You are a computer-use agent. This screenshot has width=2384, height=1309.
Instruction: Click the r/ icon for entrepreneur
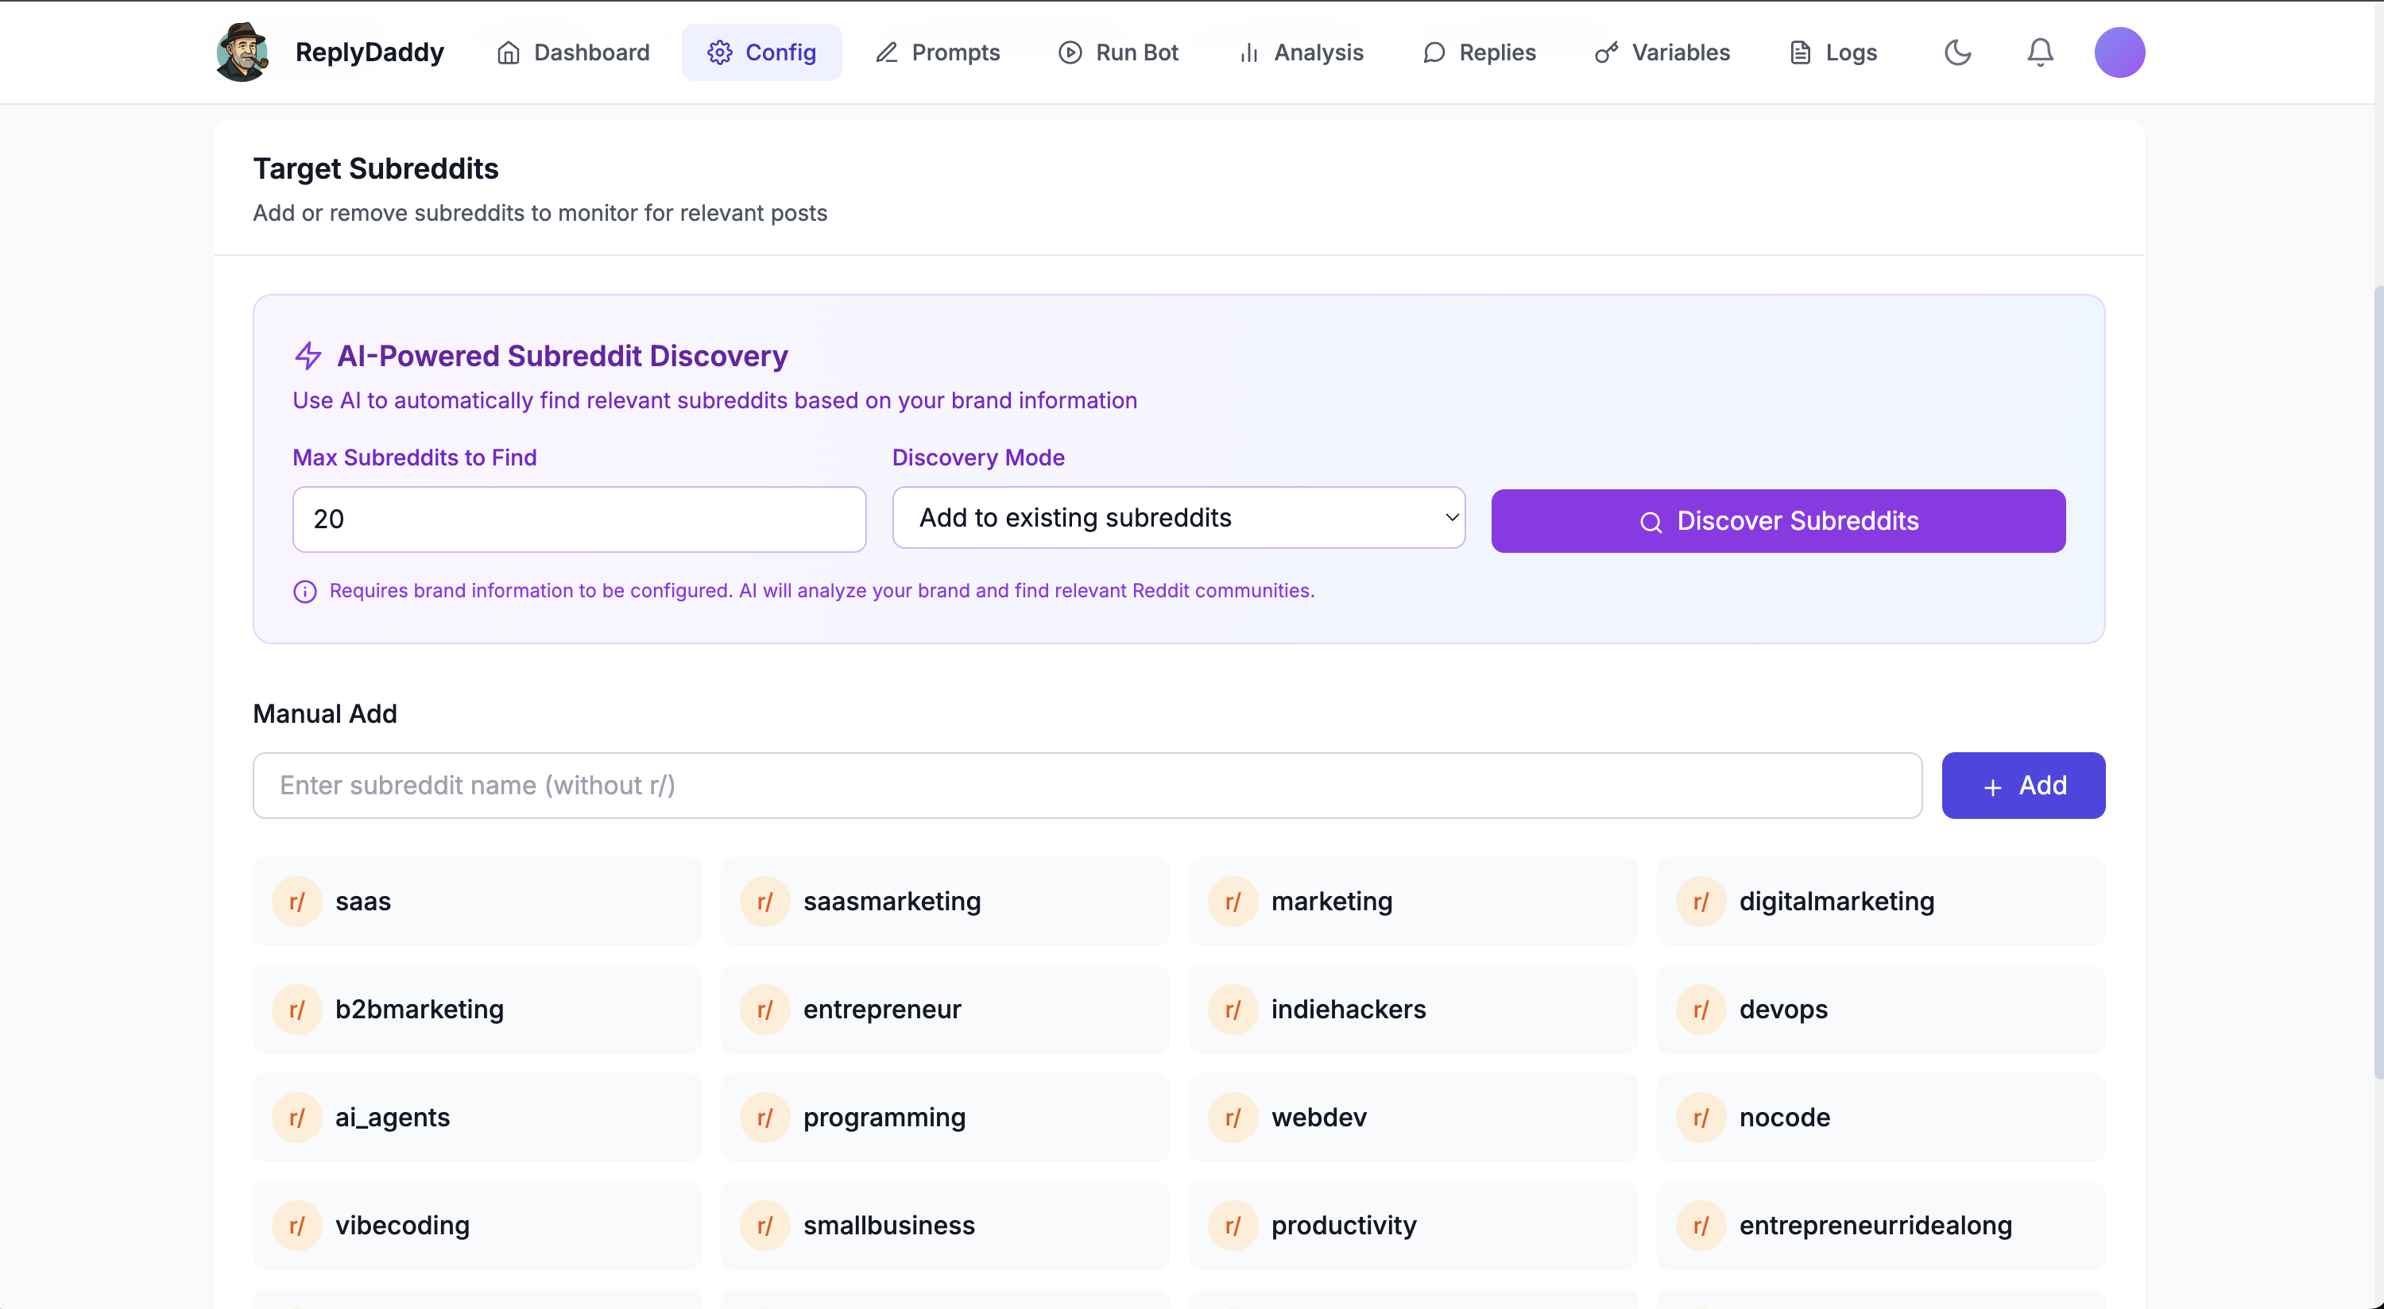pyautogui.click(x=764, y=1010)
